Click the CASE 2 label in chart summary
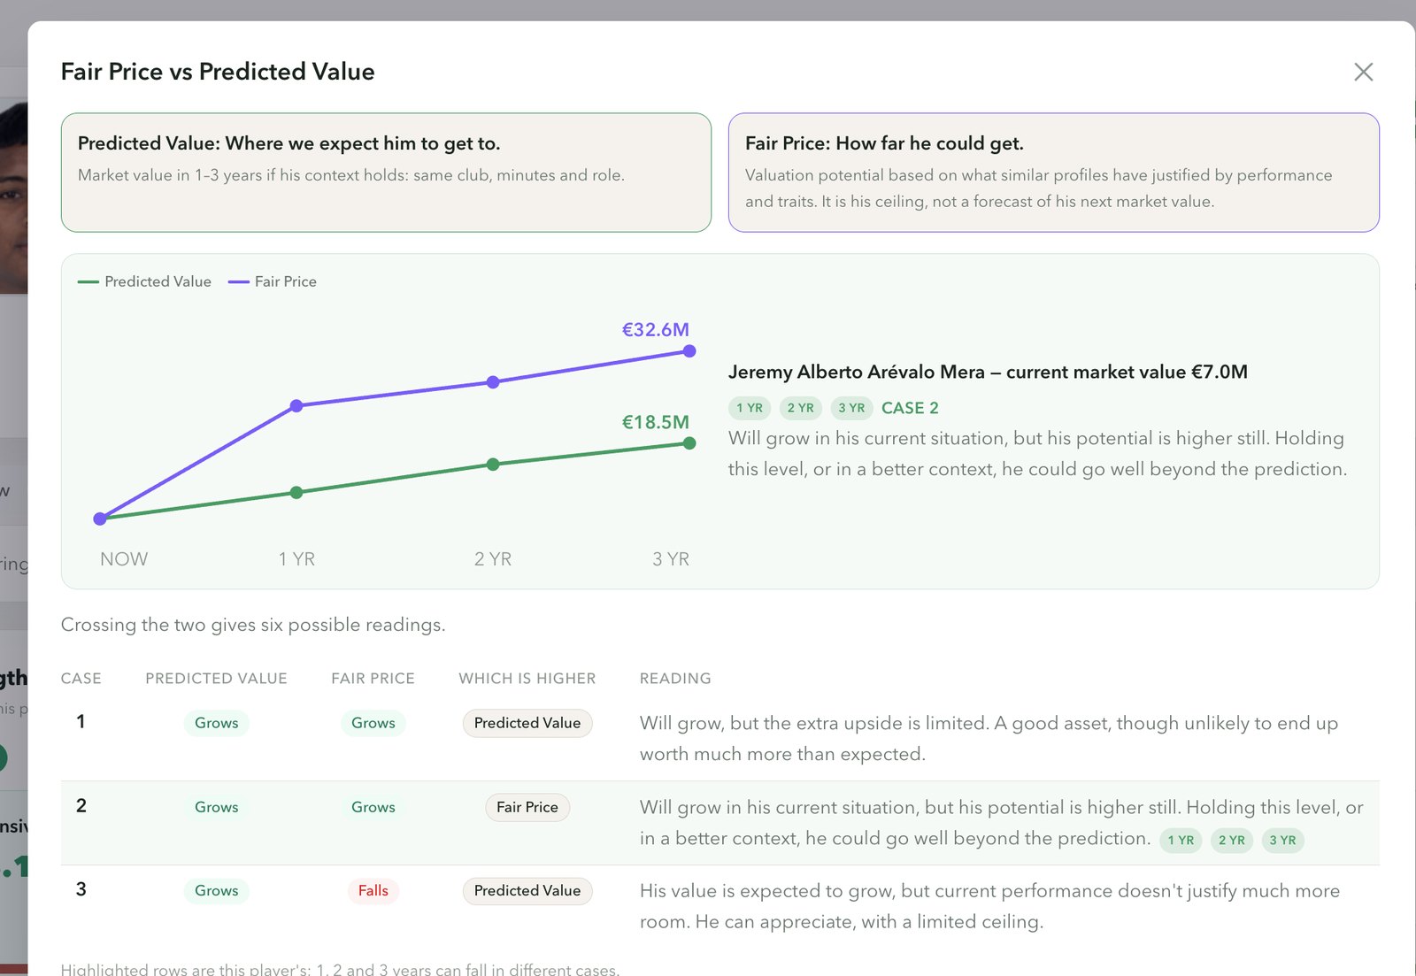This screenshot has width=1416, height=976. coord(910,408)
